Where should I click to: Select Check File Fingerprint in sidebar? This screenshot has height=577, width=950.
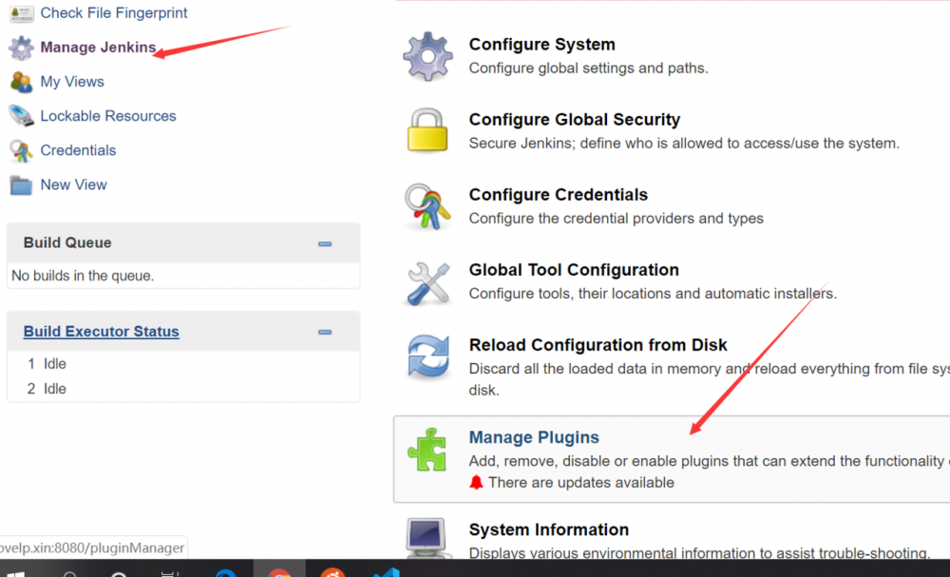[x=113, y=13]
